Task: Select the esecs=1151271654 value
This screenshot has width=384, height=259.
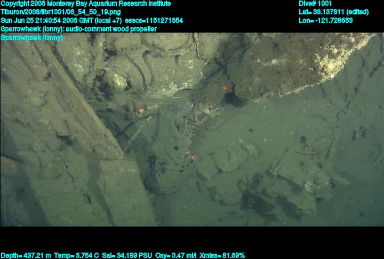Action: (x=154, y=20)
